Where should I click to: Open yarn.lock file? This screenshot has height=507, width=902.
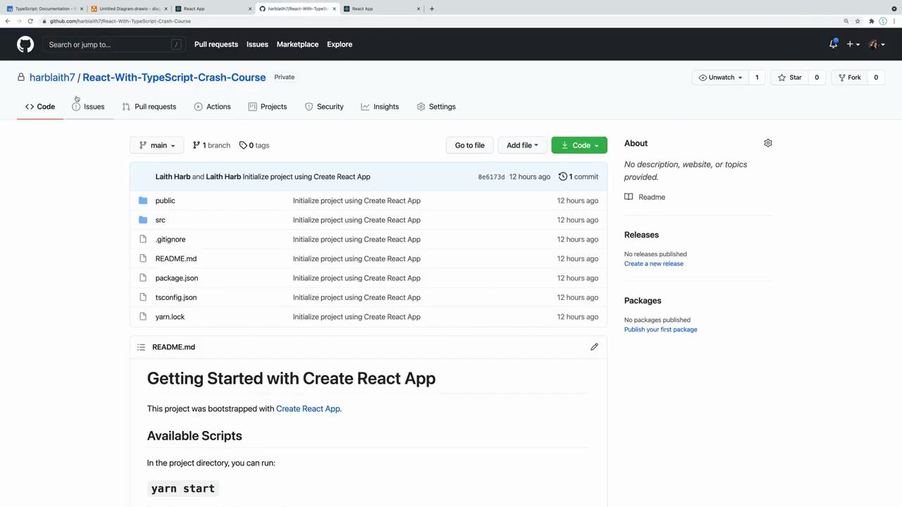point(170,317)
